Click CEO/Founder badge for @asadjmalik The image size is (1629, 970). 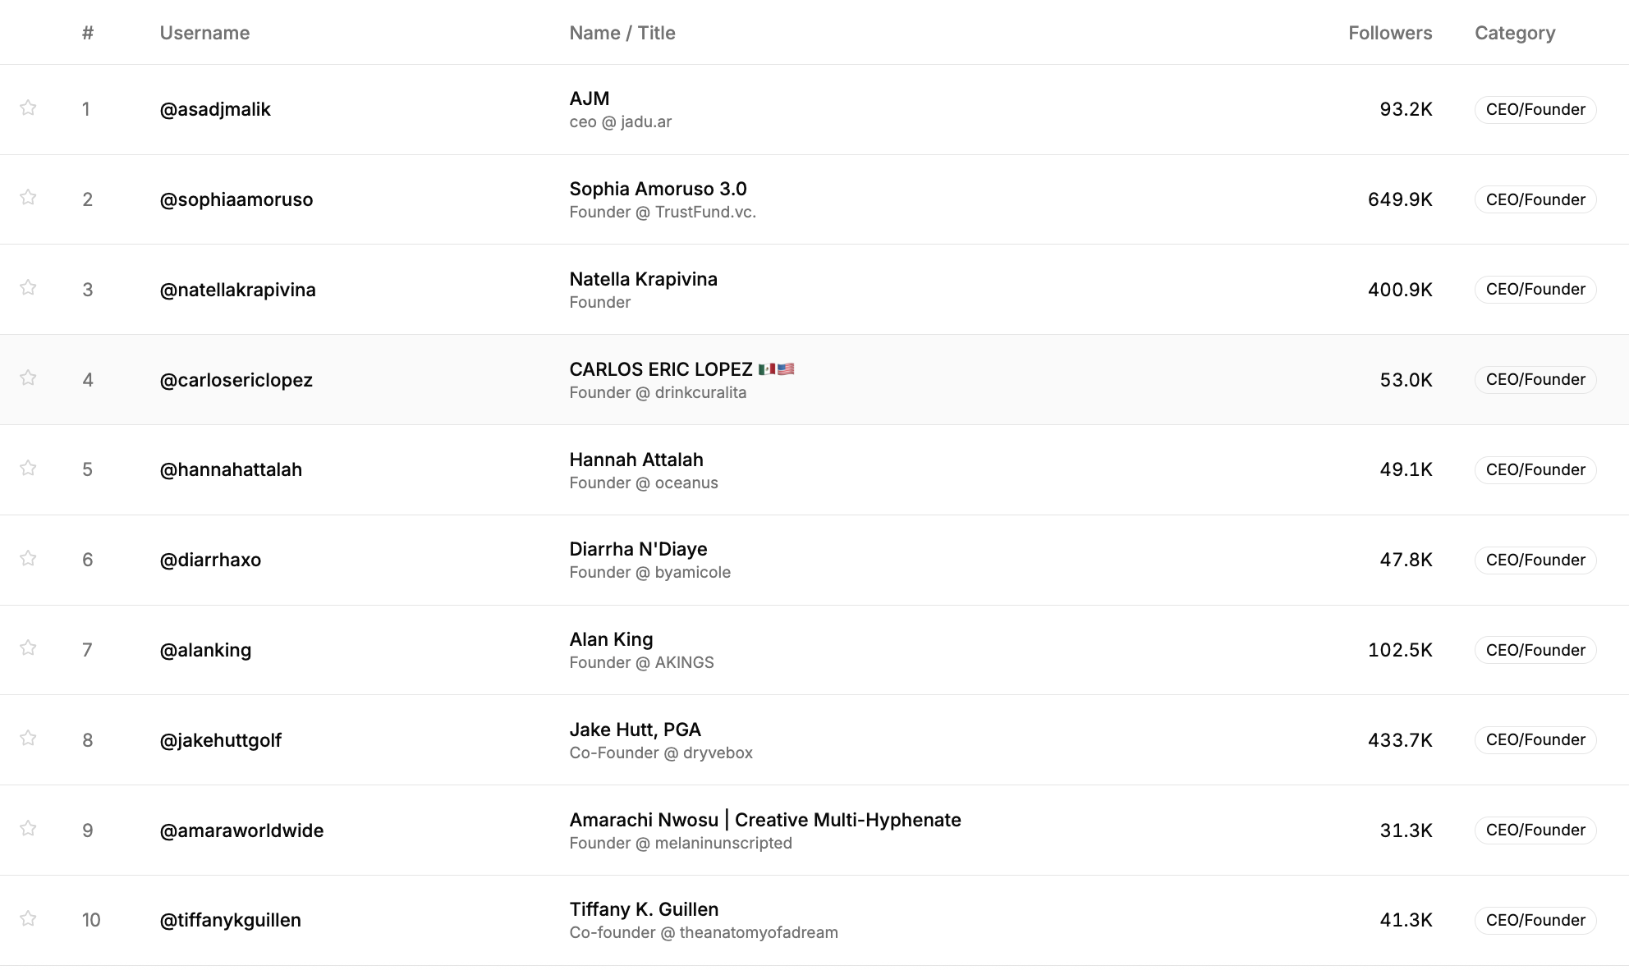tap(1535, 109)
